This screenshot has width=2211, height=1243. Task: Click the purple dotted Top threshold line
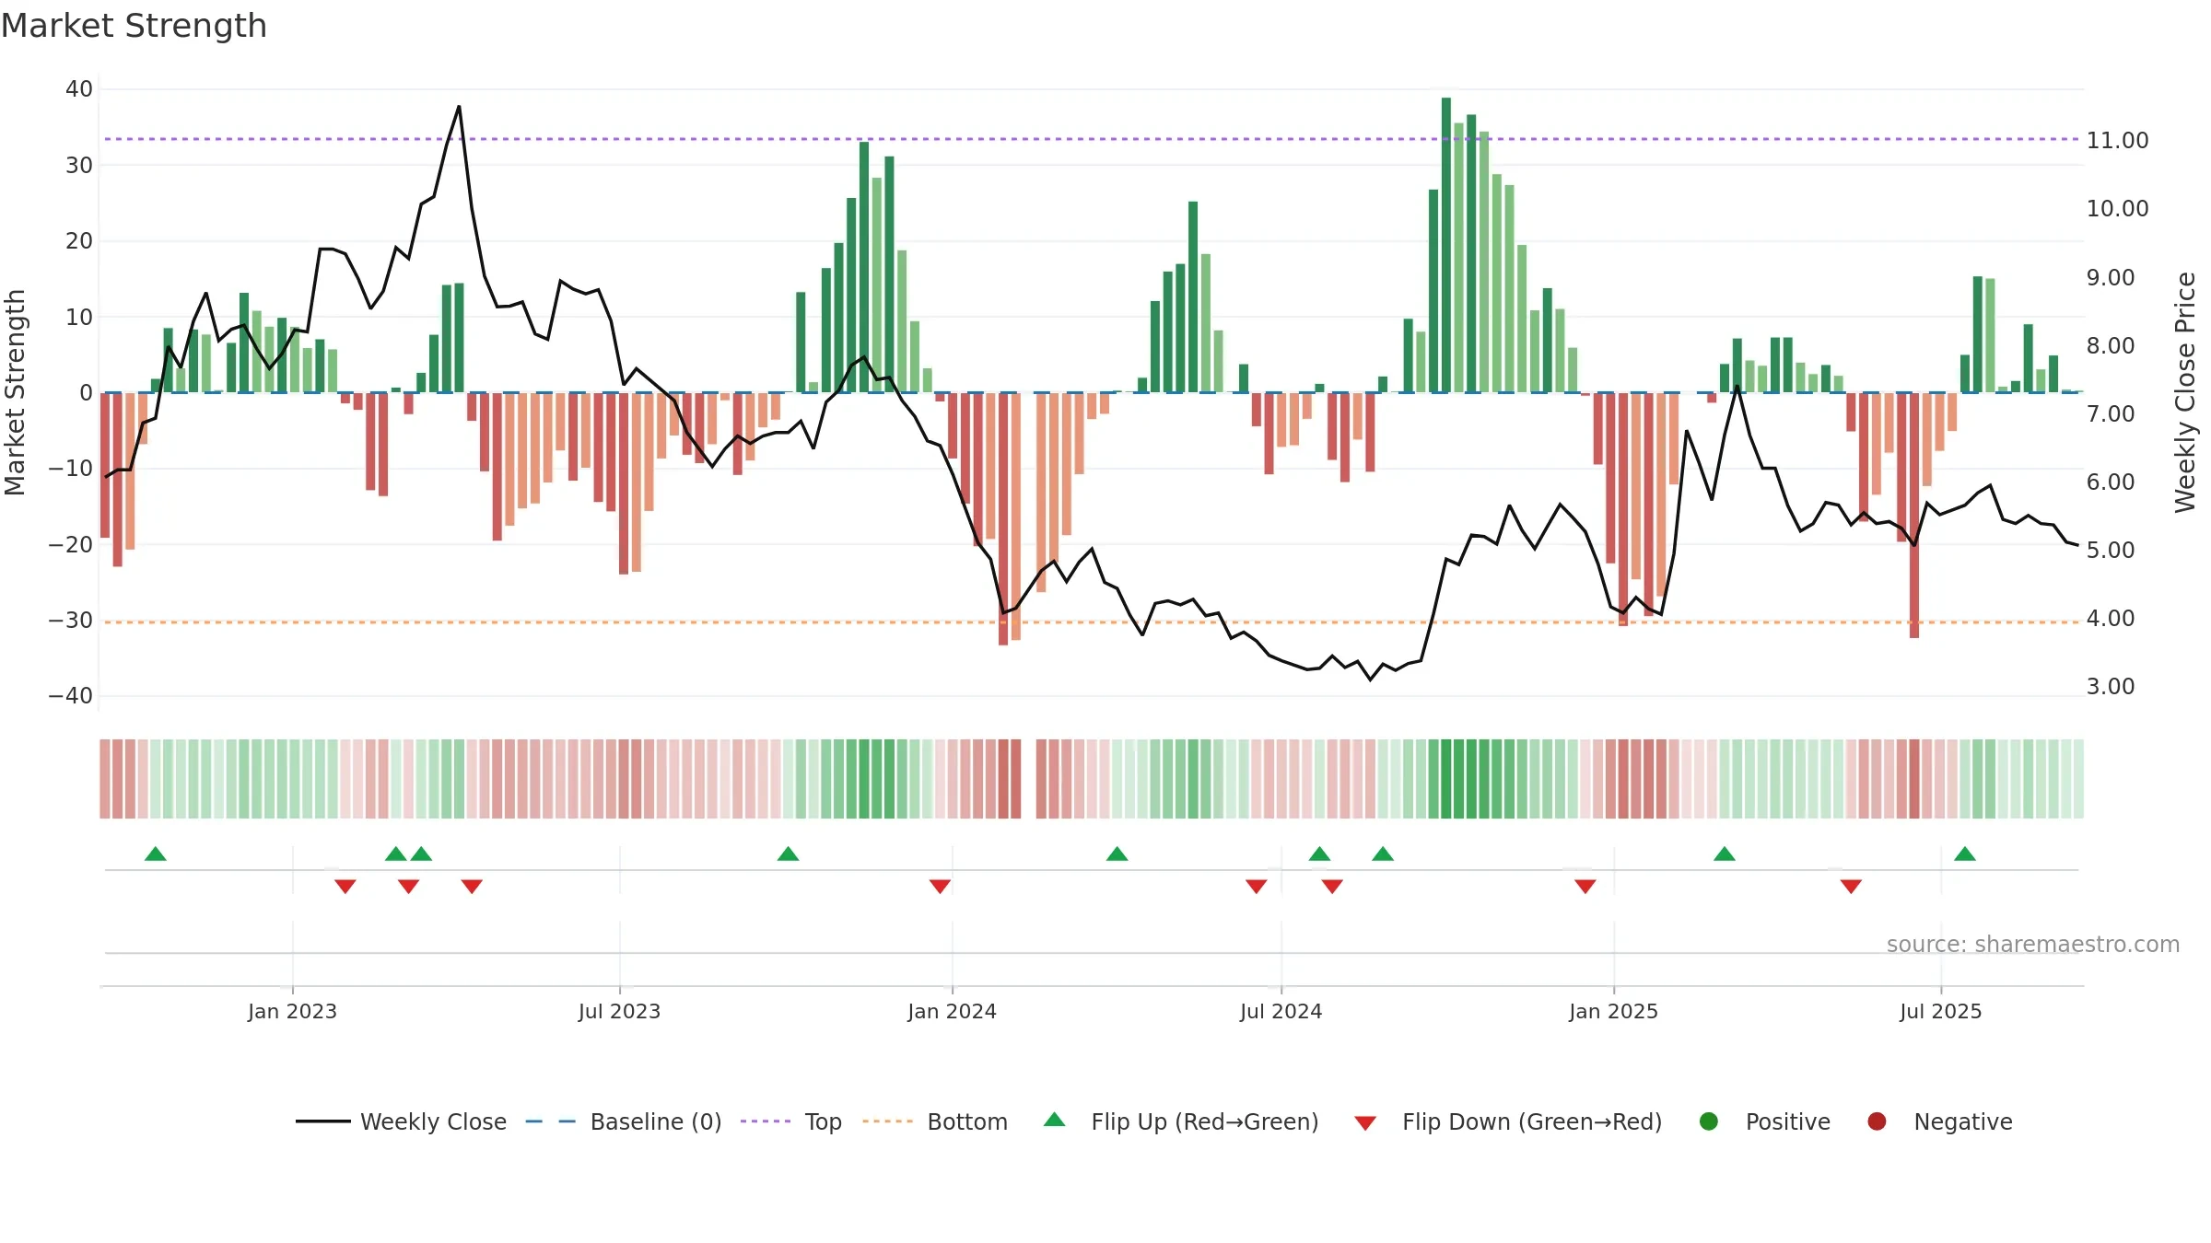coord(1092,139)
